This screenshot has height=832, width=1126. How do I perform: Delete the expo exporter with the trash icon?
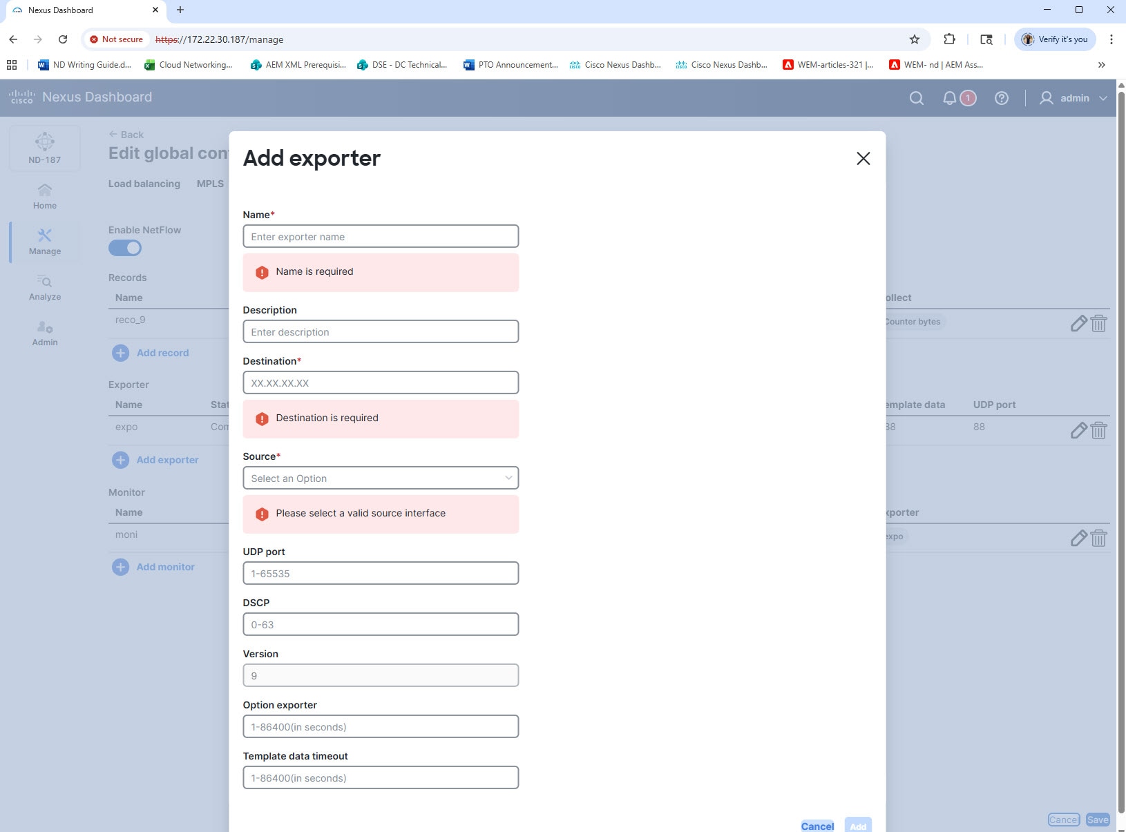coord(1098,430)
